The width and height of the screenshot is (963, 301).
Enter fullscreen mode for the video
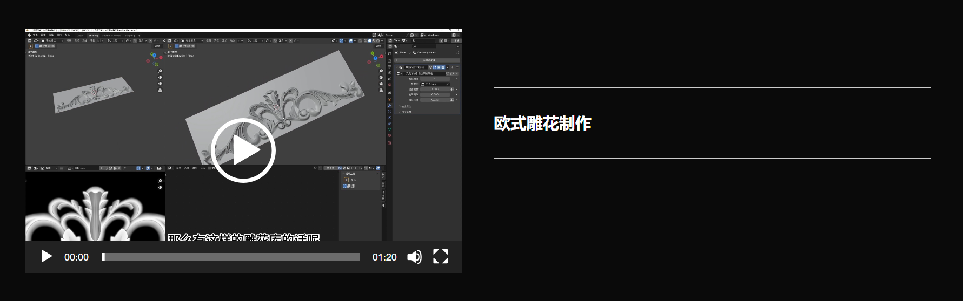440,257
